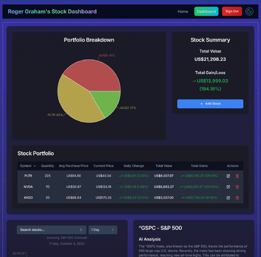Screen dimensions: 261x257
Task: Click the AVGO 17% pie label
Action: coord(128,108)
